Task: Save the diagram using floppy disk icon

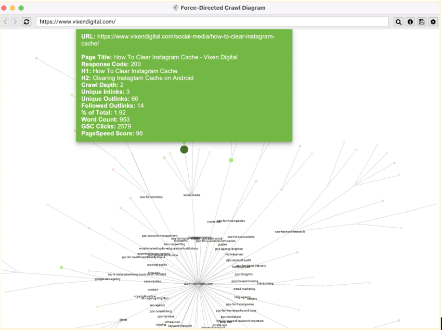Action: tap(422, 22)
